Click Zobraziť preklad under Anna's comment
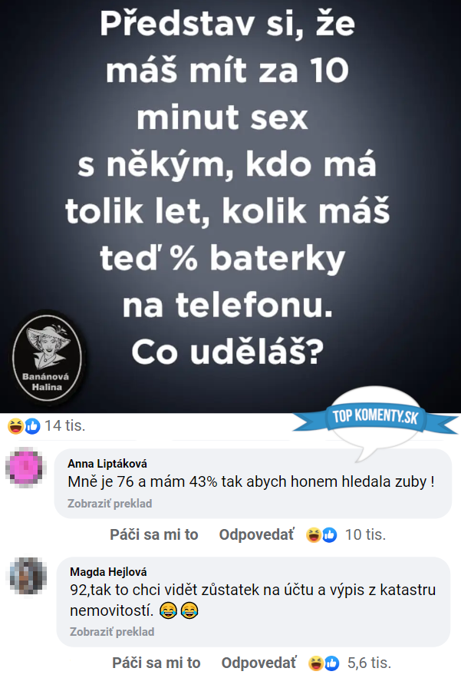The height and width of the screenshot is (678, 461). point(110,503)
